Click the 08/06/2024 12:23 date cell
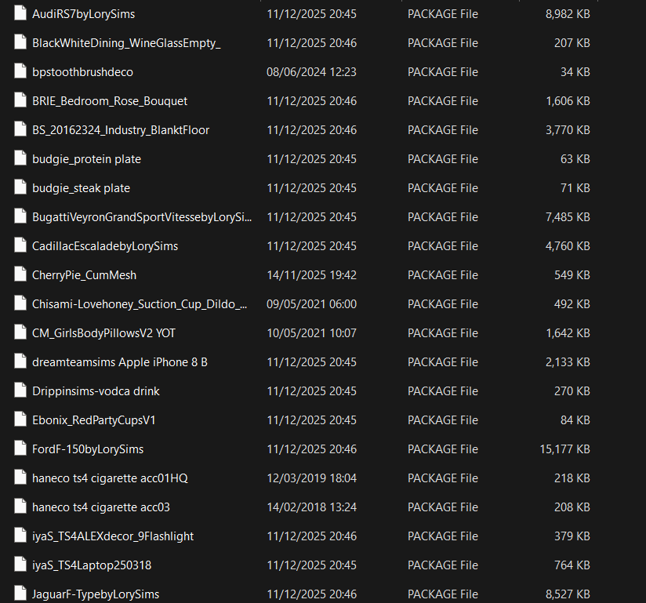The image size is (646, 603). [311, 72]
